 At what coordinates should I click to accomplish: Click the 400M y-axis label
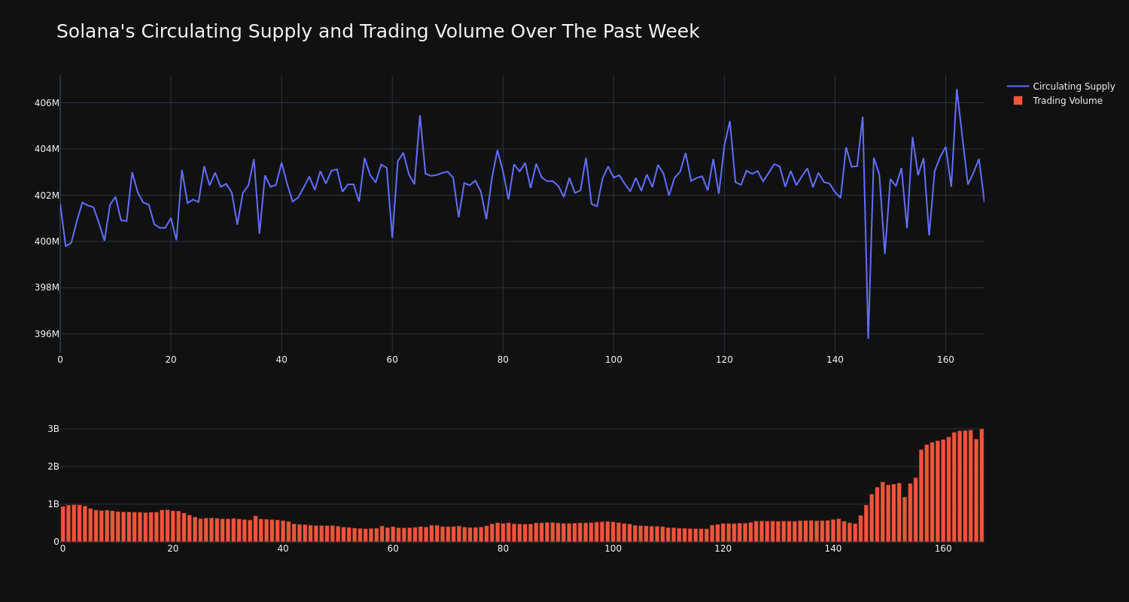tap(47, 242)
